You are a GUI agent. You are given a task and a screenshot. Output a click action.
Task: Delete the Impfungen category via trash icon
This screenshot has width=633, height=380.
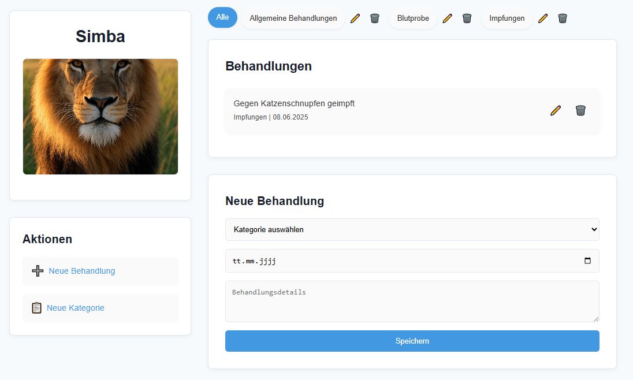563,18
